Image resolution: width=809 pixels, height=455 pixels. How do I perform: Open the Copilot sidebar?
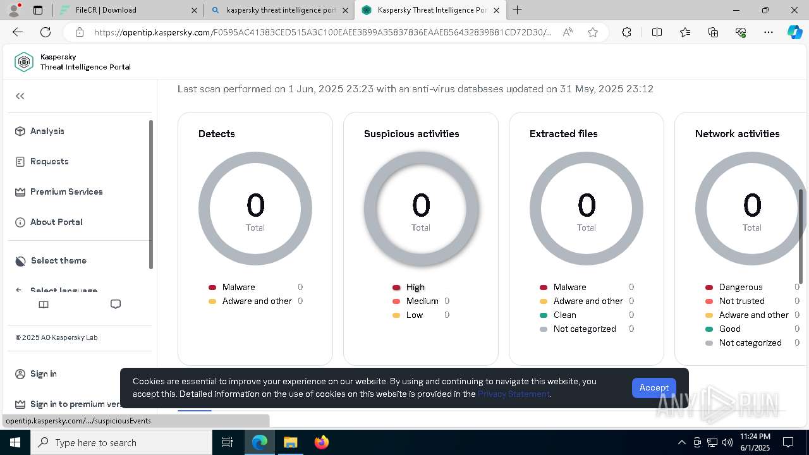click(x=794, y=32)
